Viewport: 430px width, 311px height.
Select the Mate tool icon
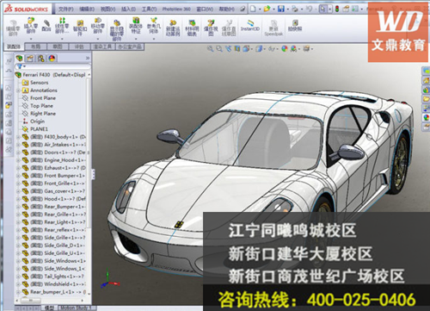[x=46, y=26]
